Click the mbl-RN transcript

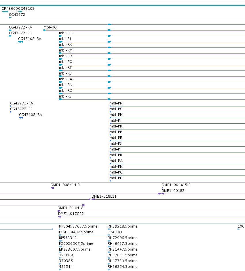coord(66,85)
